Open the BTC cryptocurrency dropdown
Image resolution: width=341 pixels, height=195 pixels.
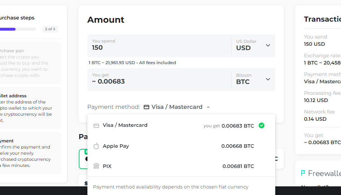(253, 79)
